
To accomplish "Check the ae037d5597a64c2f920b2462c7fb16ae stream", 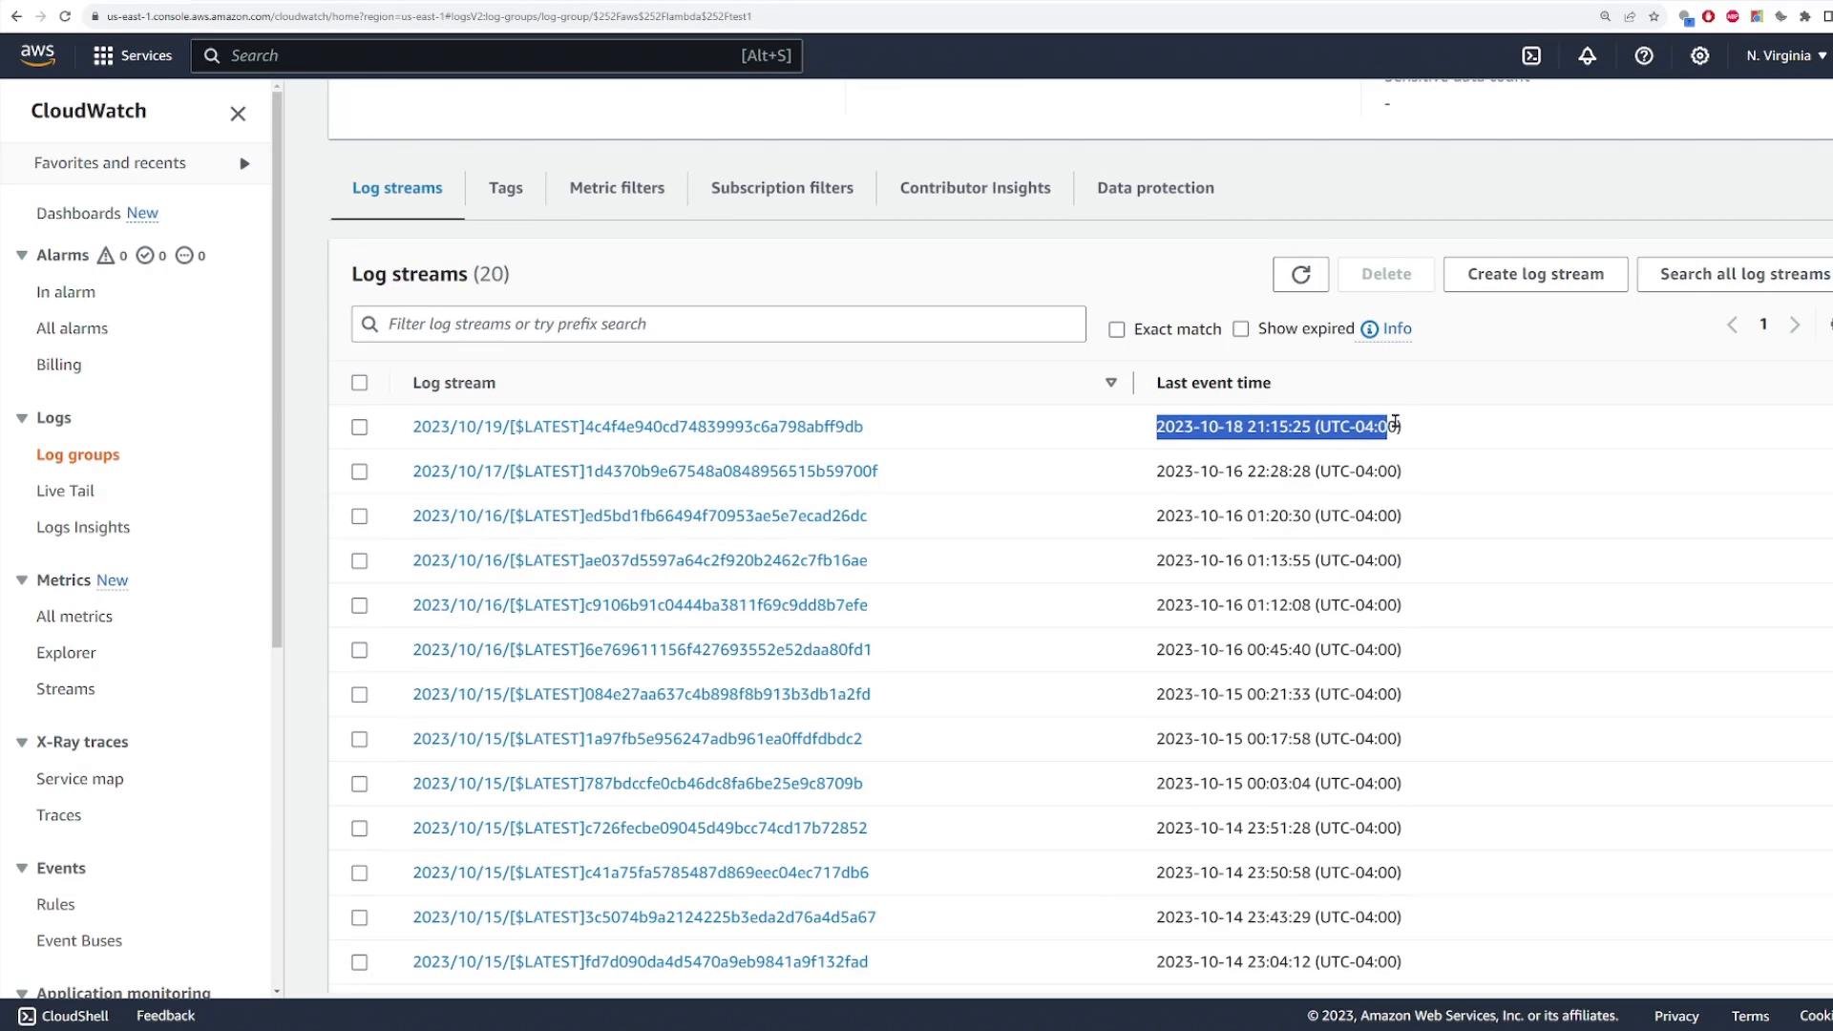I will coord(359,561).
